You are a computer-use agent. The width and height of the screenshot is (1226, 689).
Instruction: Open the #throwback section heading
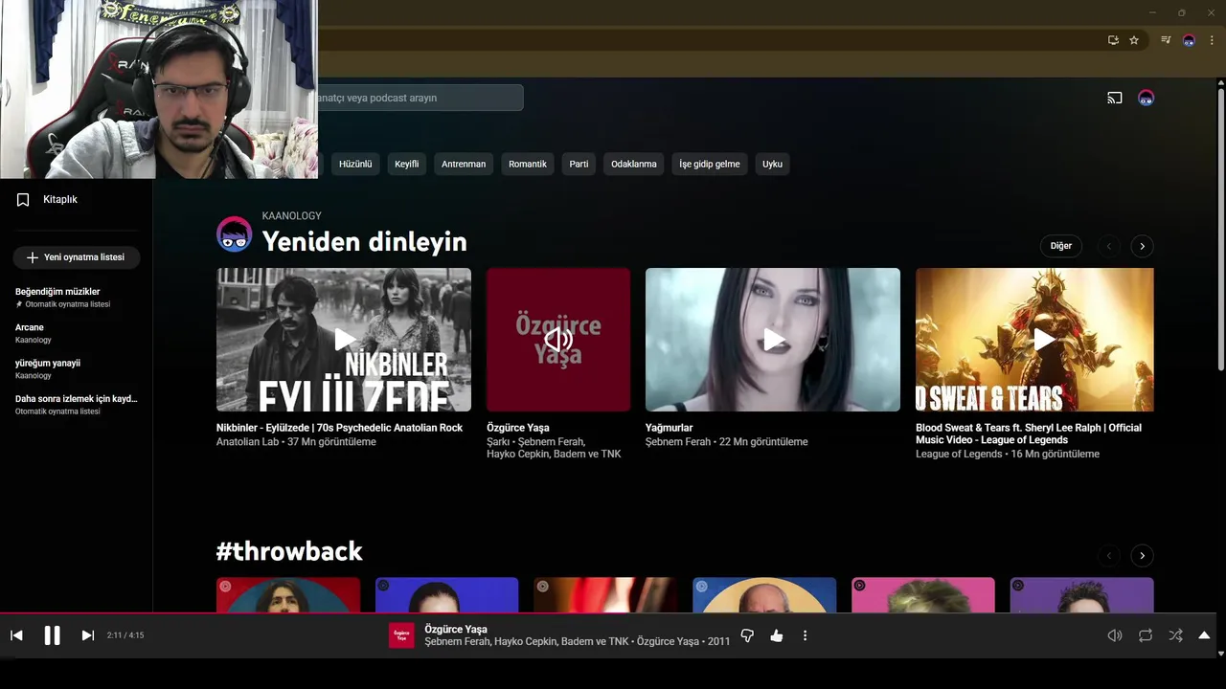(289, 551)
